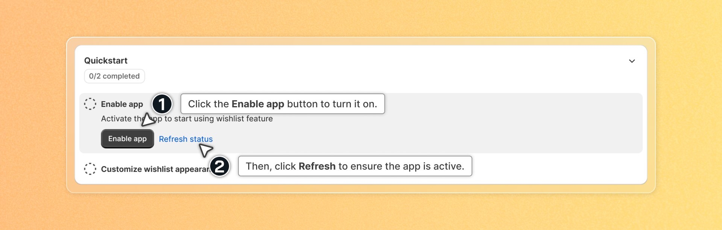722x230 pixels.
Task: Click the Quickstart heading
Action: click(106, 61)
